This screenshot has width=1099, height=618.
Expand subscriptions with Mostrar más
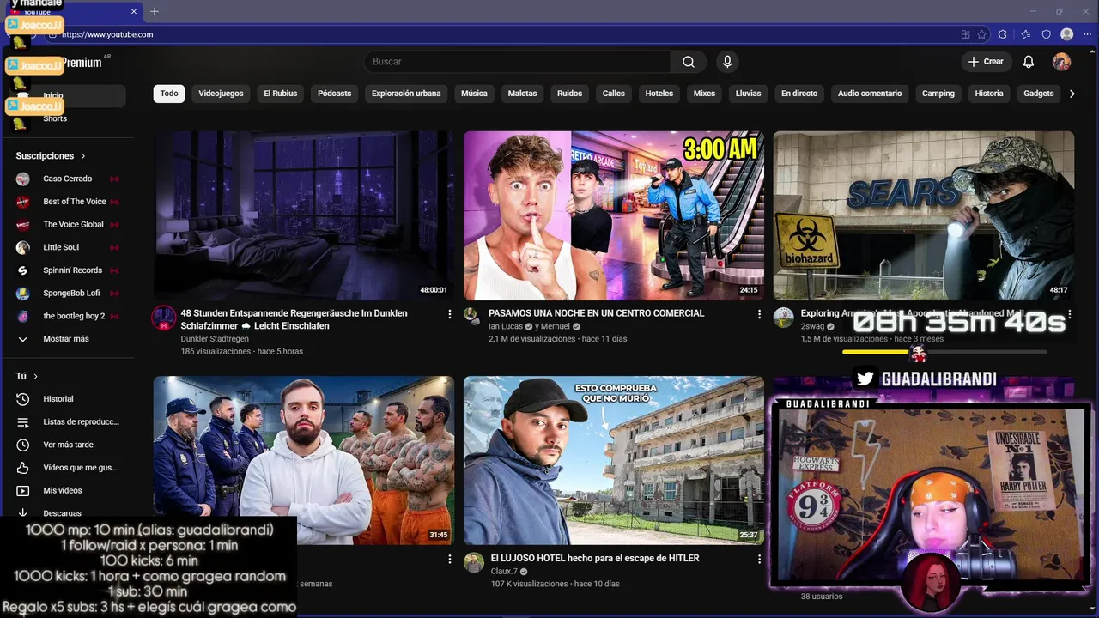(67, 339)
